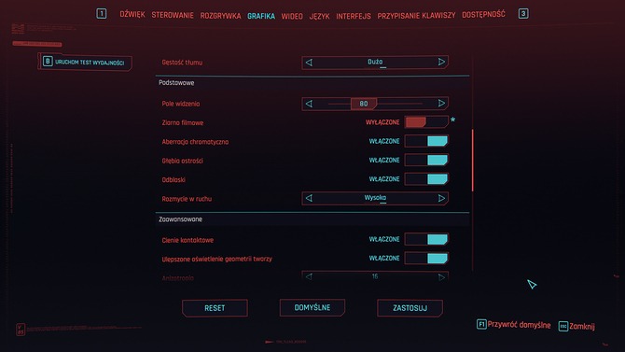Open the Dostępność tab
This screenshot has height=352, width=625.
(x=483, y=14)
